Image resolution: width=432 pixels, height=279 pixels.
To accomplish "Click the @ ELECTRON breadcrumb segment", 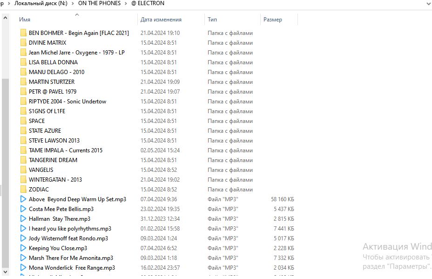I will point(148,3).
